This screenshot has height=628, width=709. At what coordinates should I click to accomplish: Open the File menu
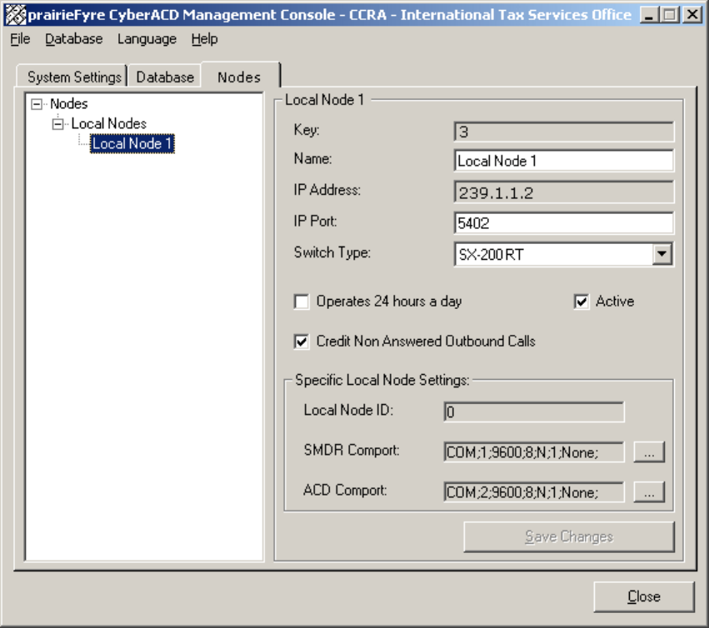20,39
